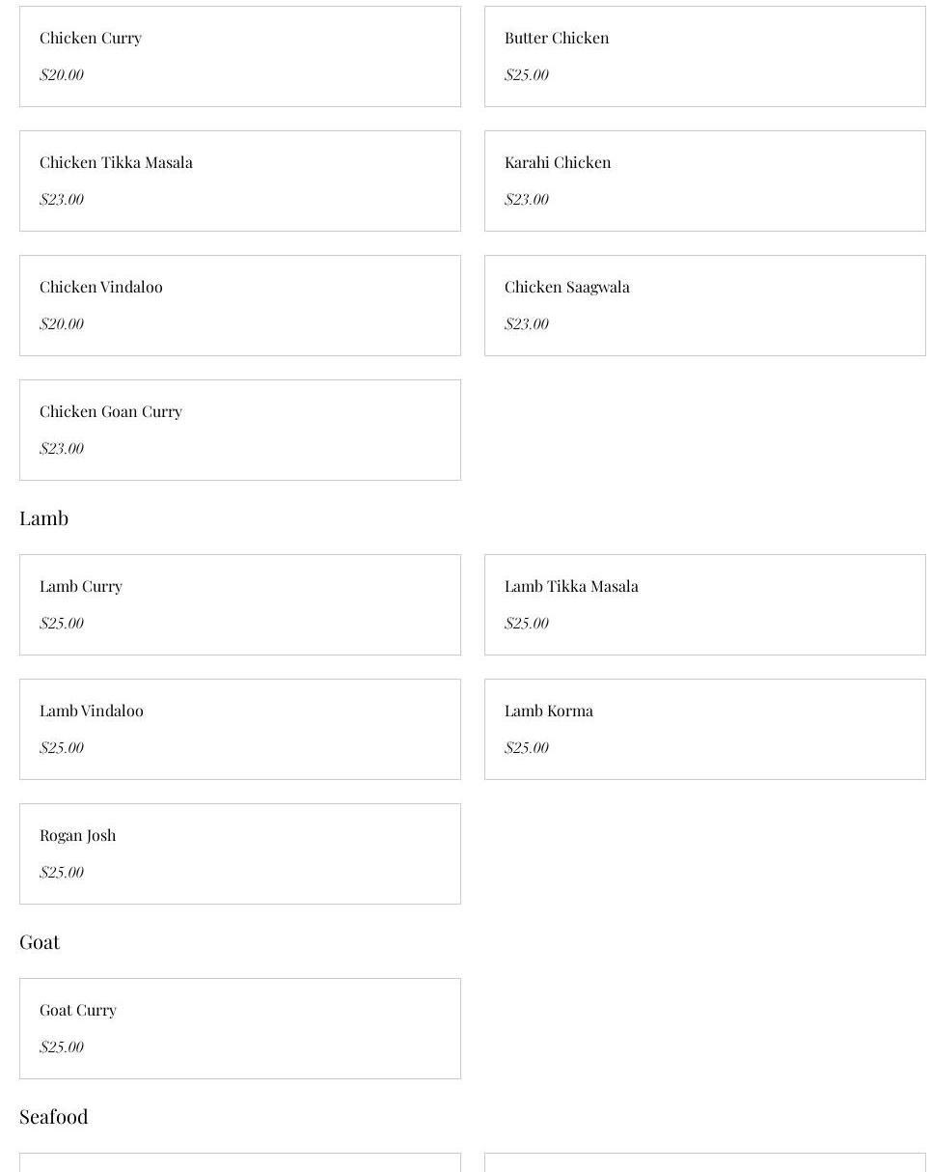Open Chicken Saagwala item details
931x1172 pixels.
705,305
